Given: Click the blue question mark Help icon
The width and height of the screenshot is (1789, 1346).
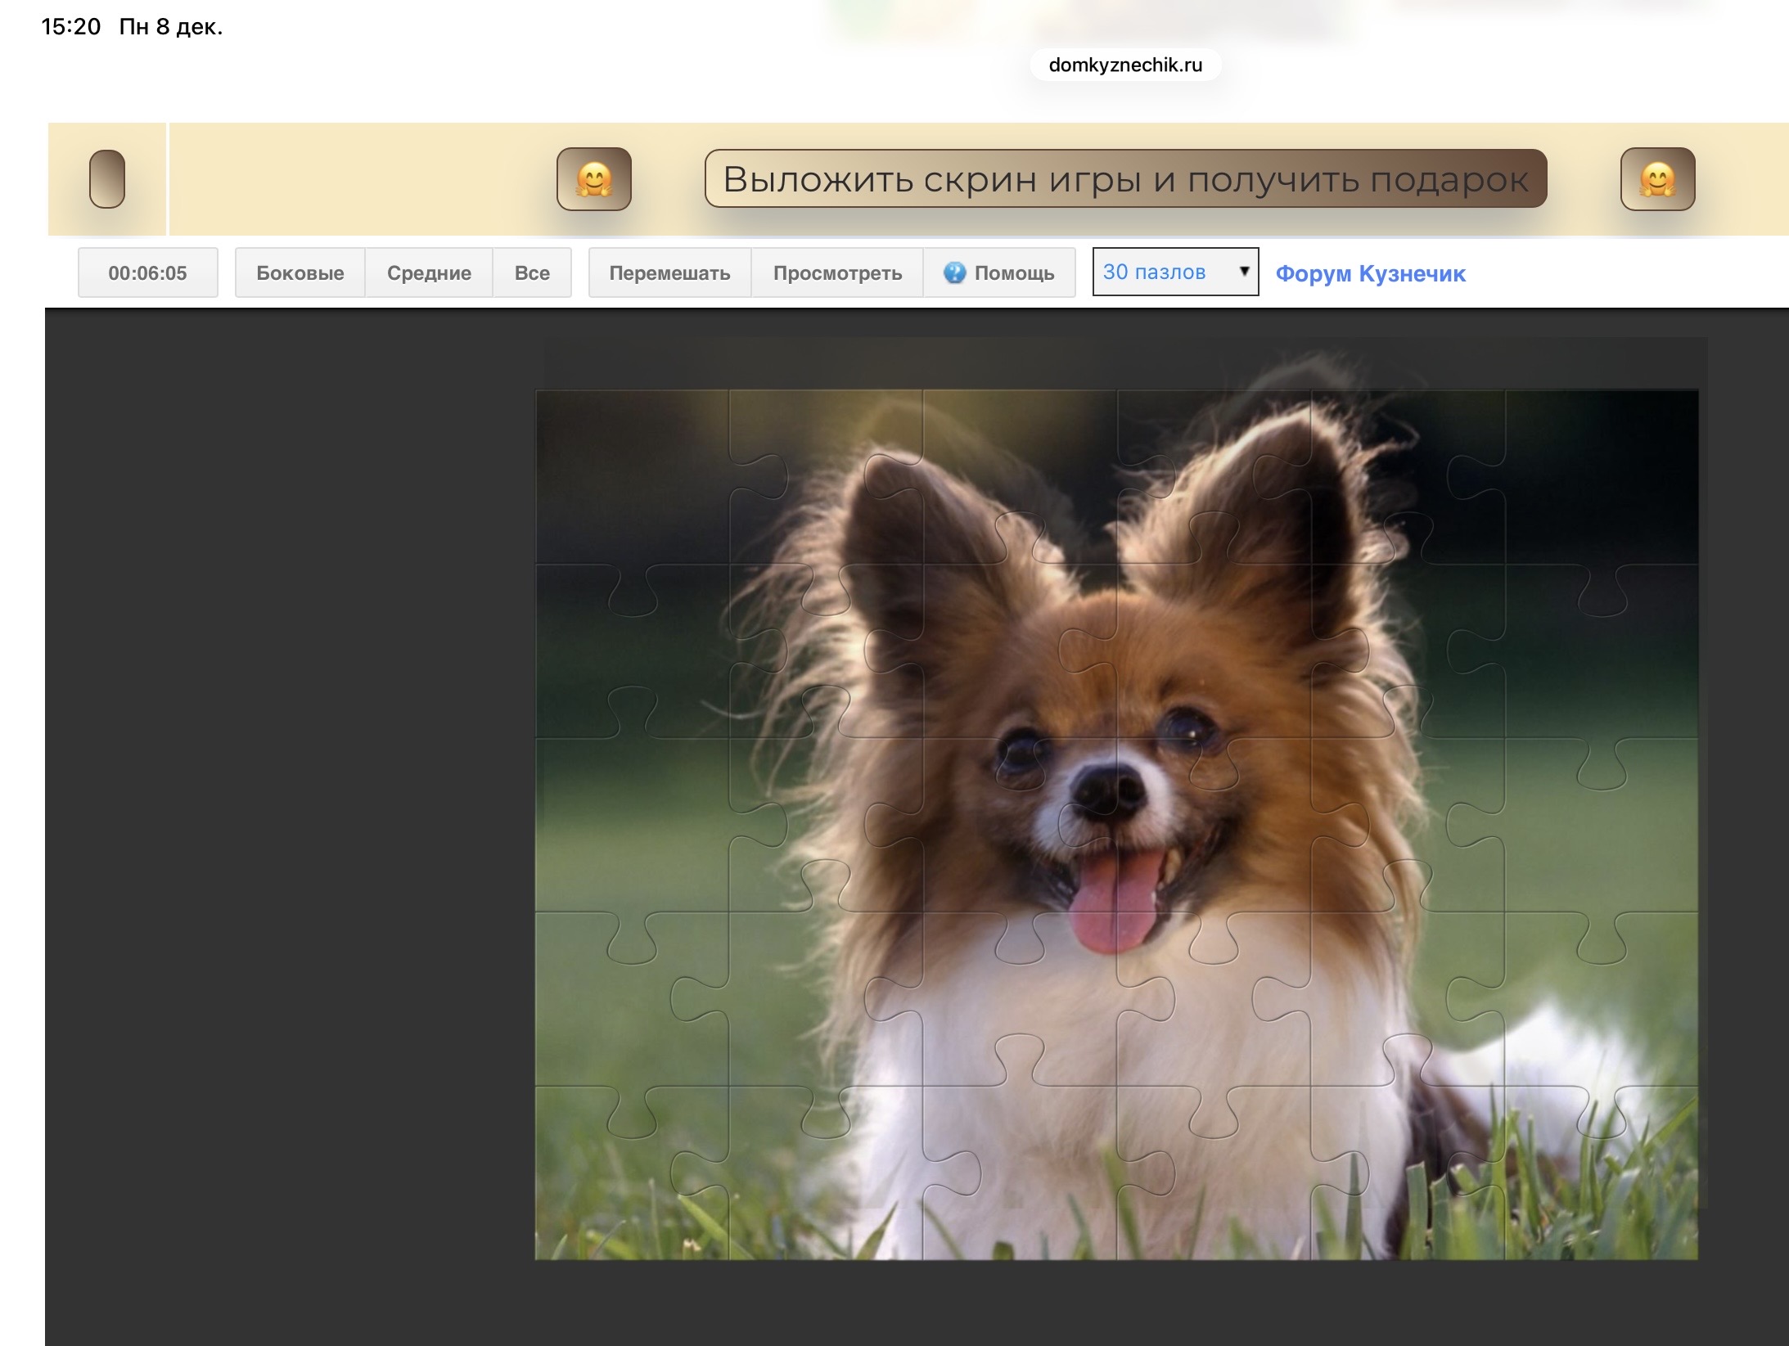Looking at the screenshot, I should (954, 272).
